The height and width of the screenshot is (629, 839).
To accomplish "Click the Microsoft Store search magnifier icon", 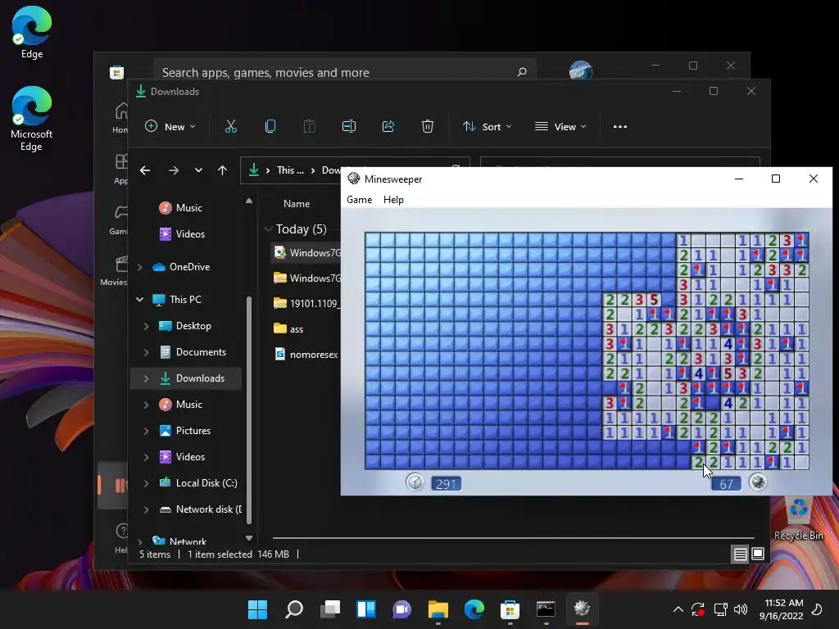I will coord(522,72).
